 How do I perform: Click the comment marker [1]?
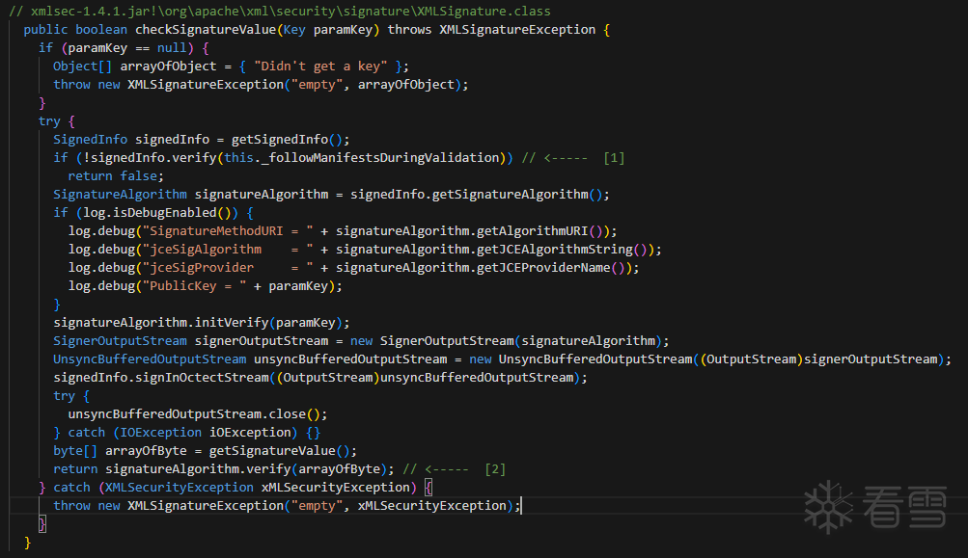pos(614,158)
